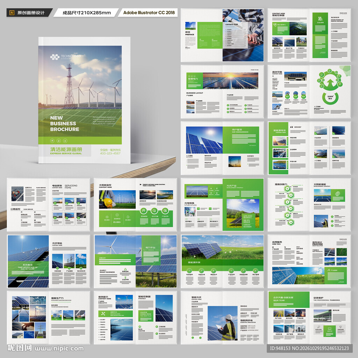Click the rooftop solar house photo
This screenshot has height=358, width=358.
pos(295,77)
